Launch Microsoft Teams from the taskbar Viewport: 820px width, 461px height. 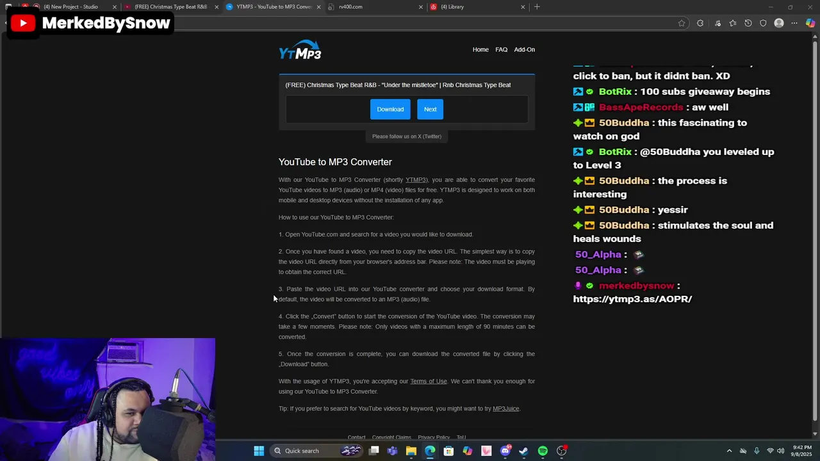tap(392, 451)
